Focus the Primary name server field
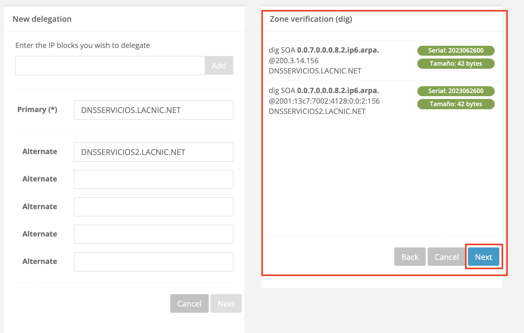 [153, 110]
